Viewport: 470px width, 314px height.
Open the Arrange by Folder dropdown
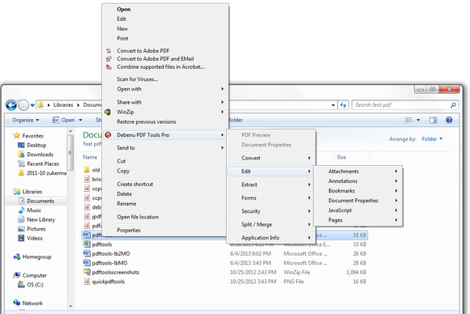click(432, 139)
